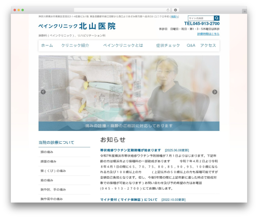The height and width of the screenshot is (218, 258).
Task: Follow the map link in the address line
Action: (x=174, y=16)
